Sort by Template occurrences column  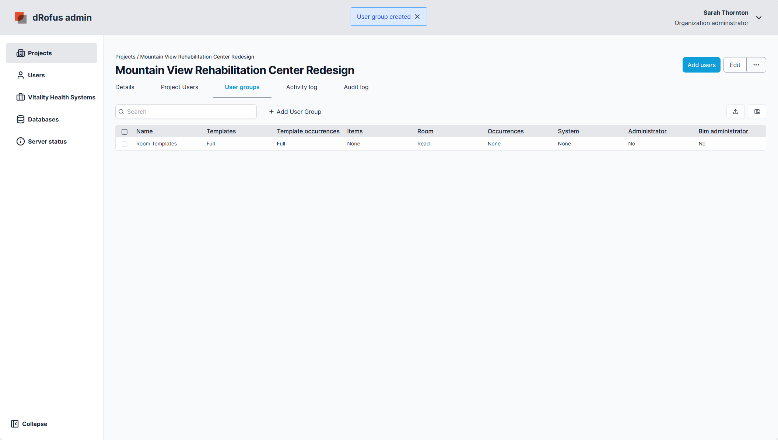click(308, 131)
